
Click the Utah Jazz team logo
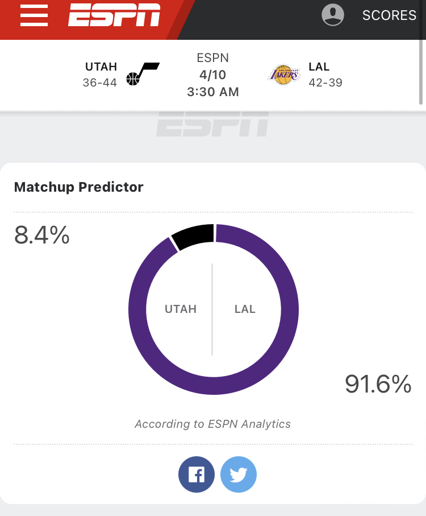point(143,75)
